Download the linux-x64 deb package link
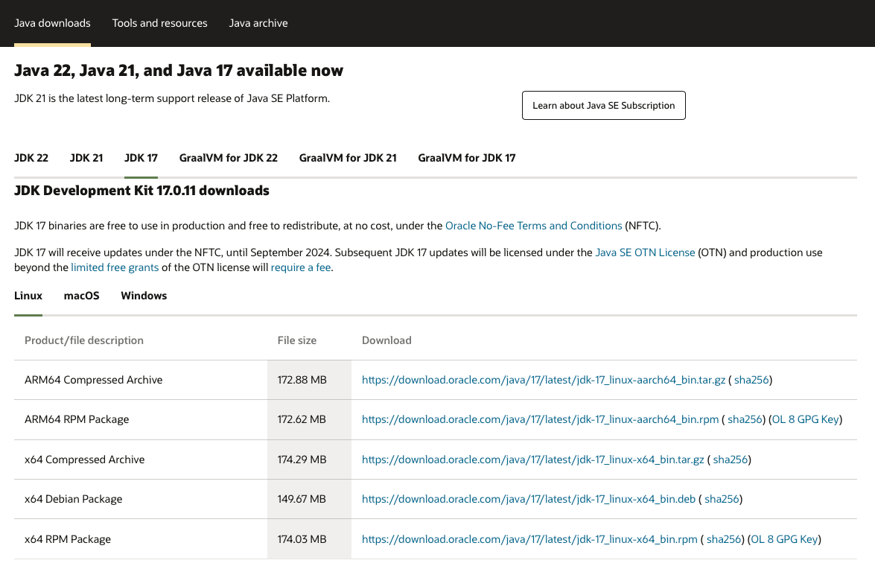The height and width of the screenshot is (569, 875). pyautogui.click(x=529, y=499)
